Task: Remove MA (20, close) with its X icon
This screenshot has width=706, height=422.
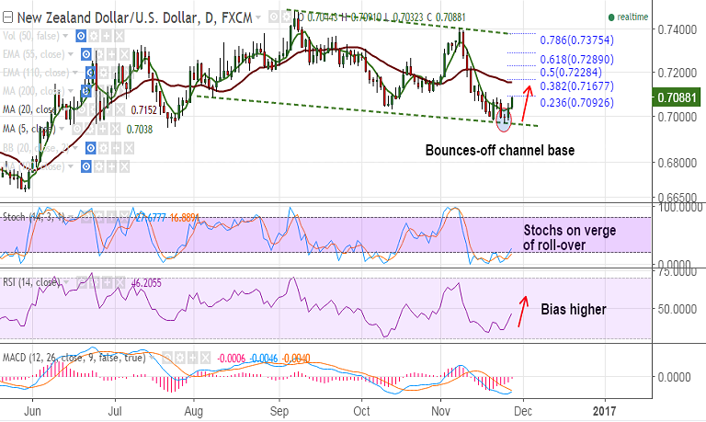Action: pos(120,109)
